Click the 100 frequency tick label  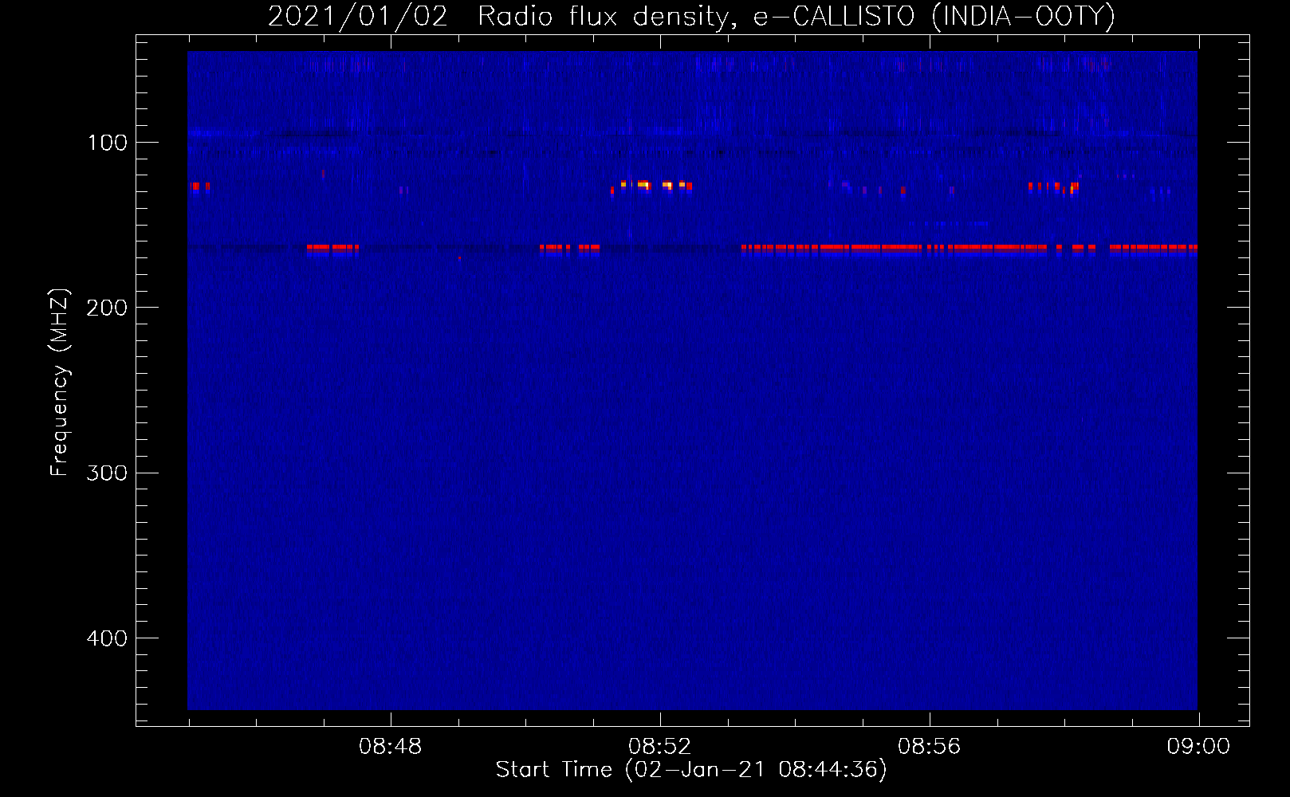[x=108, y=143]
